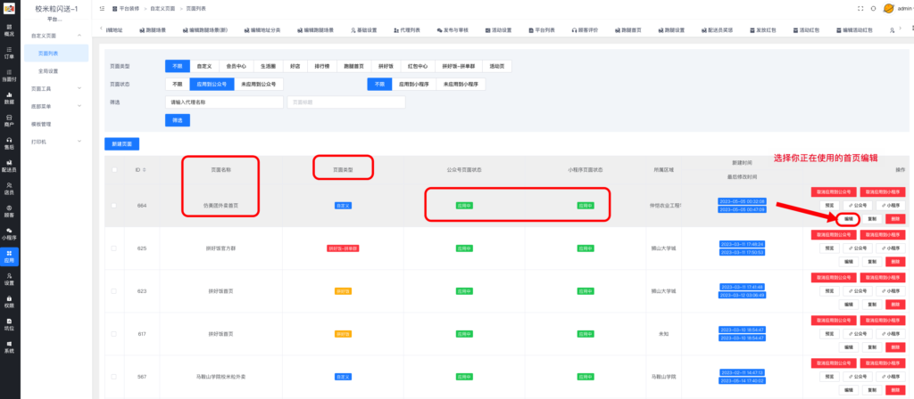The image size is (914, 399).
Task: Check the select-all checkbox in table header
Action: (x=113, y=169)
